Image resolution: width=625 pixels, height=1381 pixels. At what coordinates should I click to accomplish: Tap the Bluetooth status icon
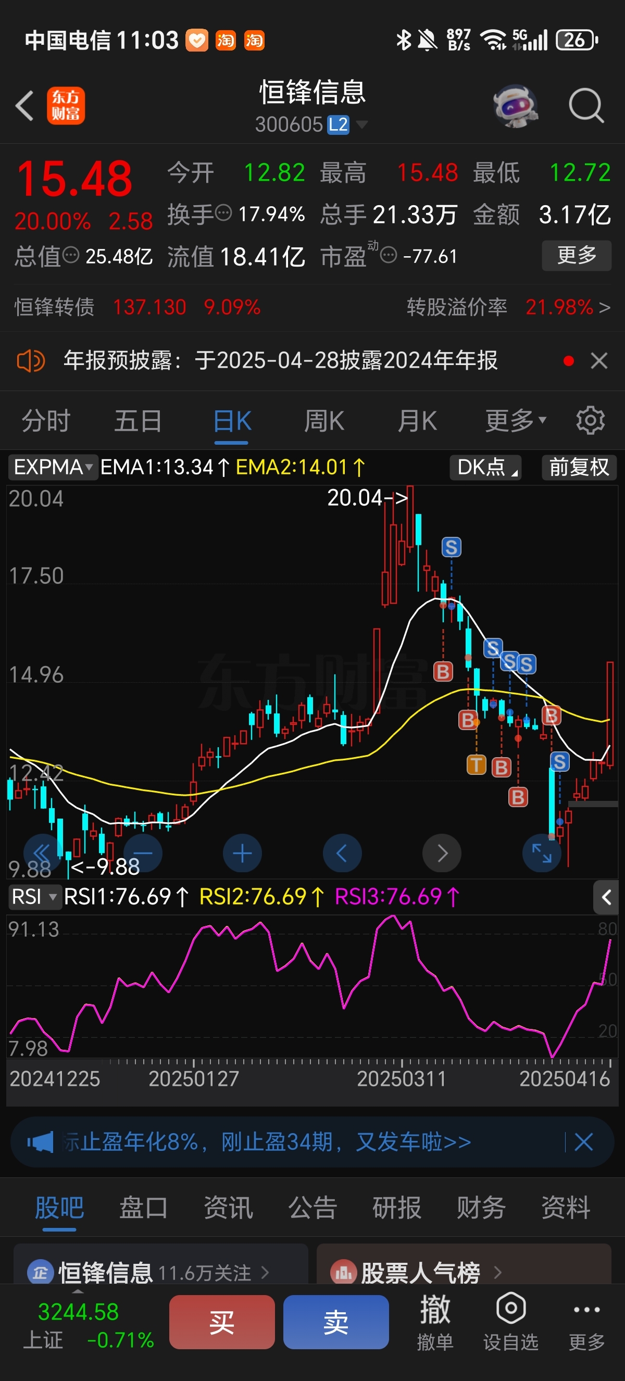403,40
